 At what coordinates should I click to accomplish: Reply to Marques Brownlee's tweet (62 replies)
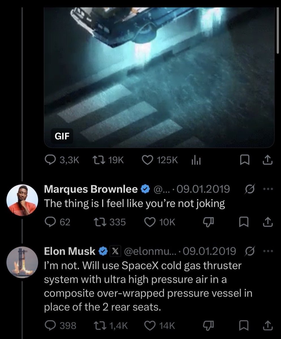(x=58, y=222)
